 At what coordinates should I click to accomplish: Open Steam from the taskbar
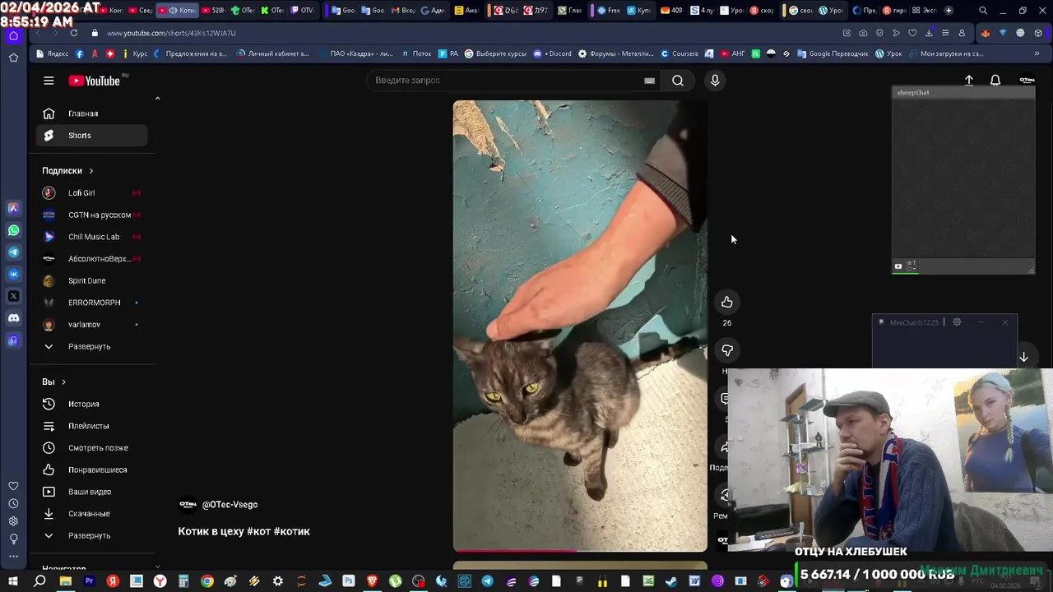pos(671,581)
